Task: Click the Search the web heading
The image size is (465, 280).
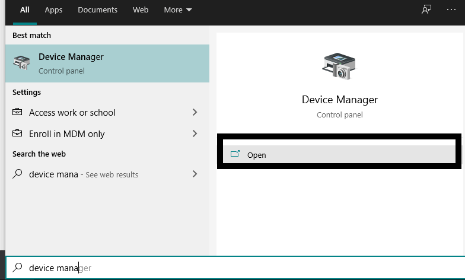Action: click(x=39, y=154)
